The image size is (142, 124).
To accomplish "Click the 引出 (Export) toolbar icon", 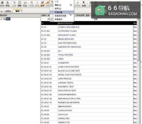I will pyautogui.click(x=25, y=4).
